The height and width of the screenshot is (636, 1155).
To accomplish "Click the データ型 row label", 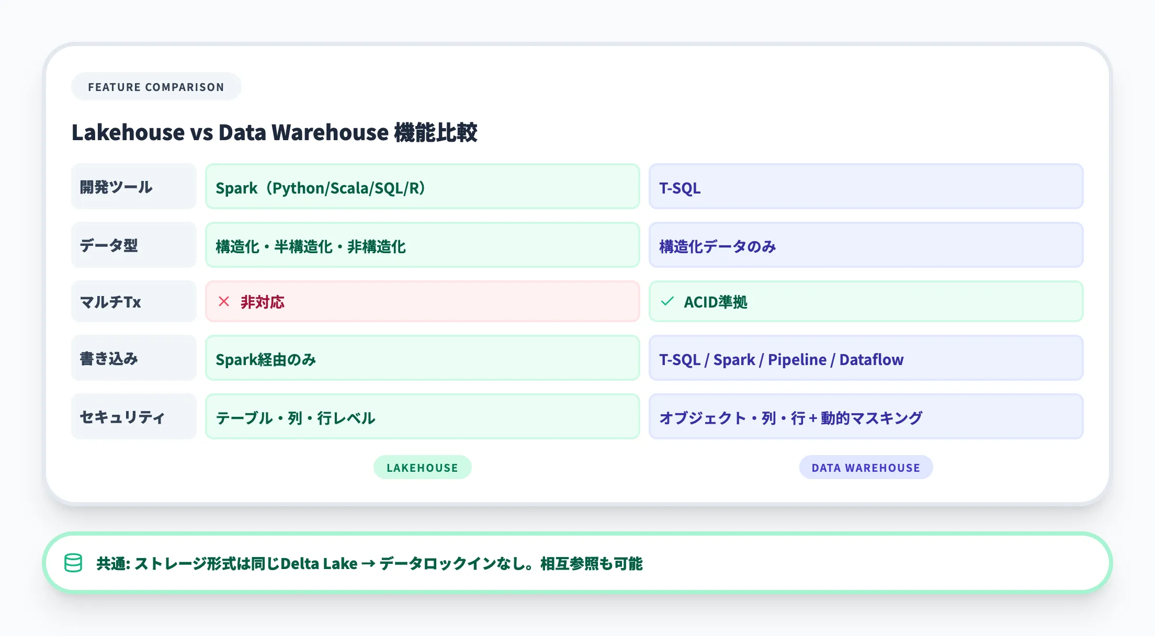I will coord(133,245).
